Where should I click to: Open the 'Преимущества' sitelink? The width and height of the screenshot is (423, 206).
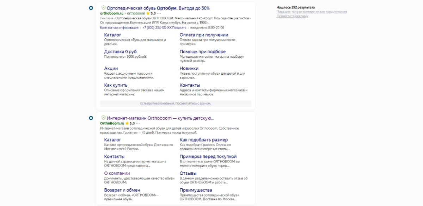click(x=196, y=190)
